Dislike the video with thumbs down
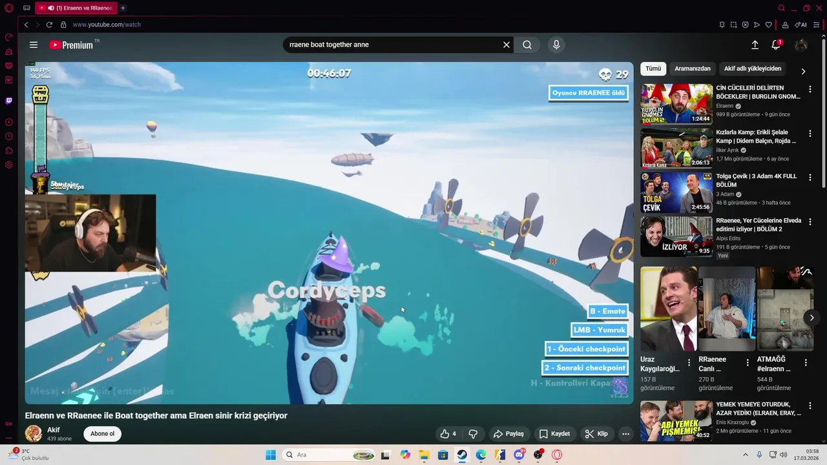This screenshot has height=465, width=827. click(x=473, y=434)
